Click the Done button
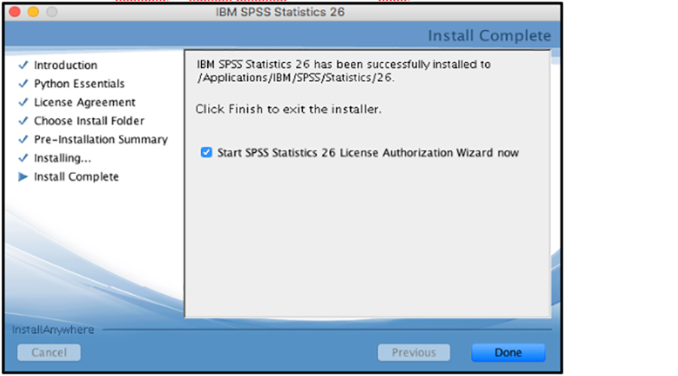The width and height of the screenshot is (678, 376). pyautogui.click(x=508, y=353)
